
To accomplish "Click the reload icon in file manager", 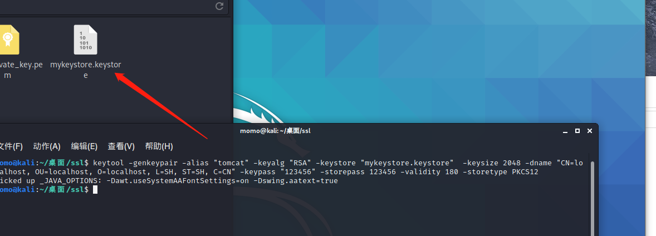I will pos(219,6).
